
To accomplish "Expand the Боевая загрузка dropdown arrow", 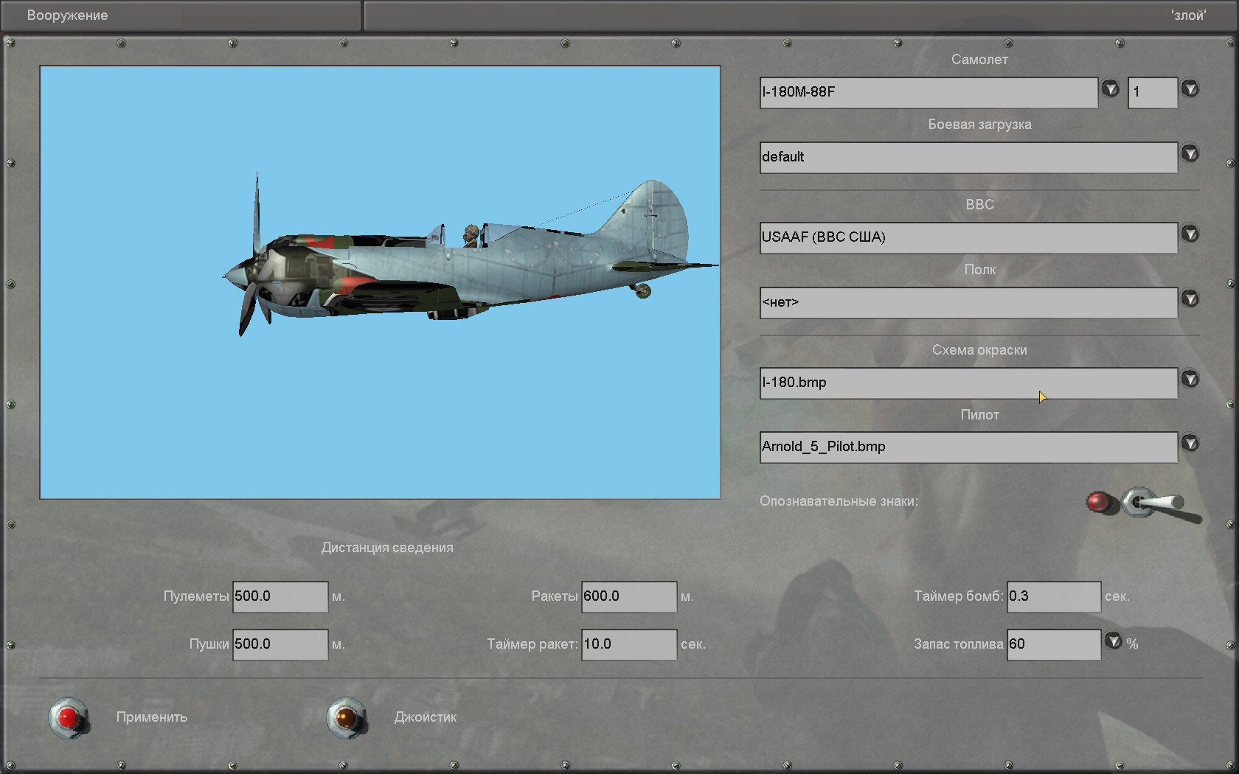I will coord(1190,153).
